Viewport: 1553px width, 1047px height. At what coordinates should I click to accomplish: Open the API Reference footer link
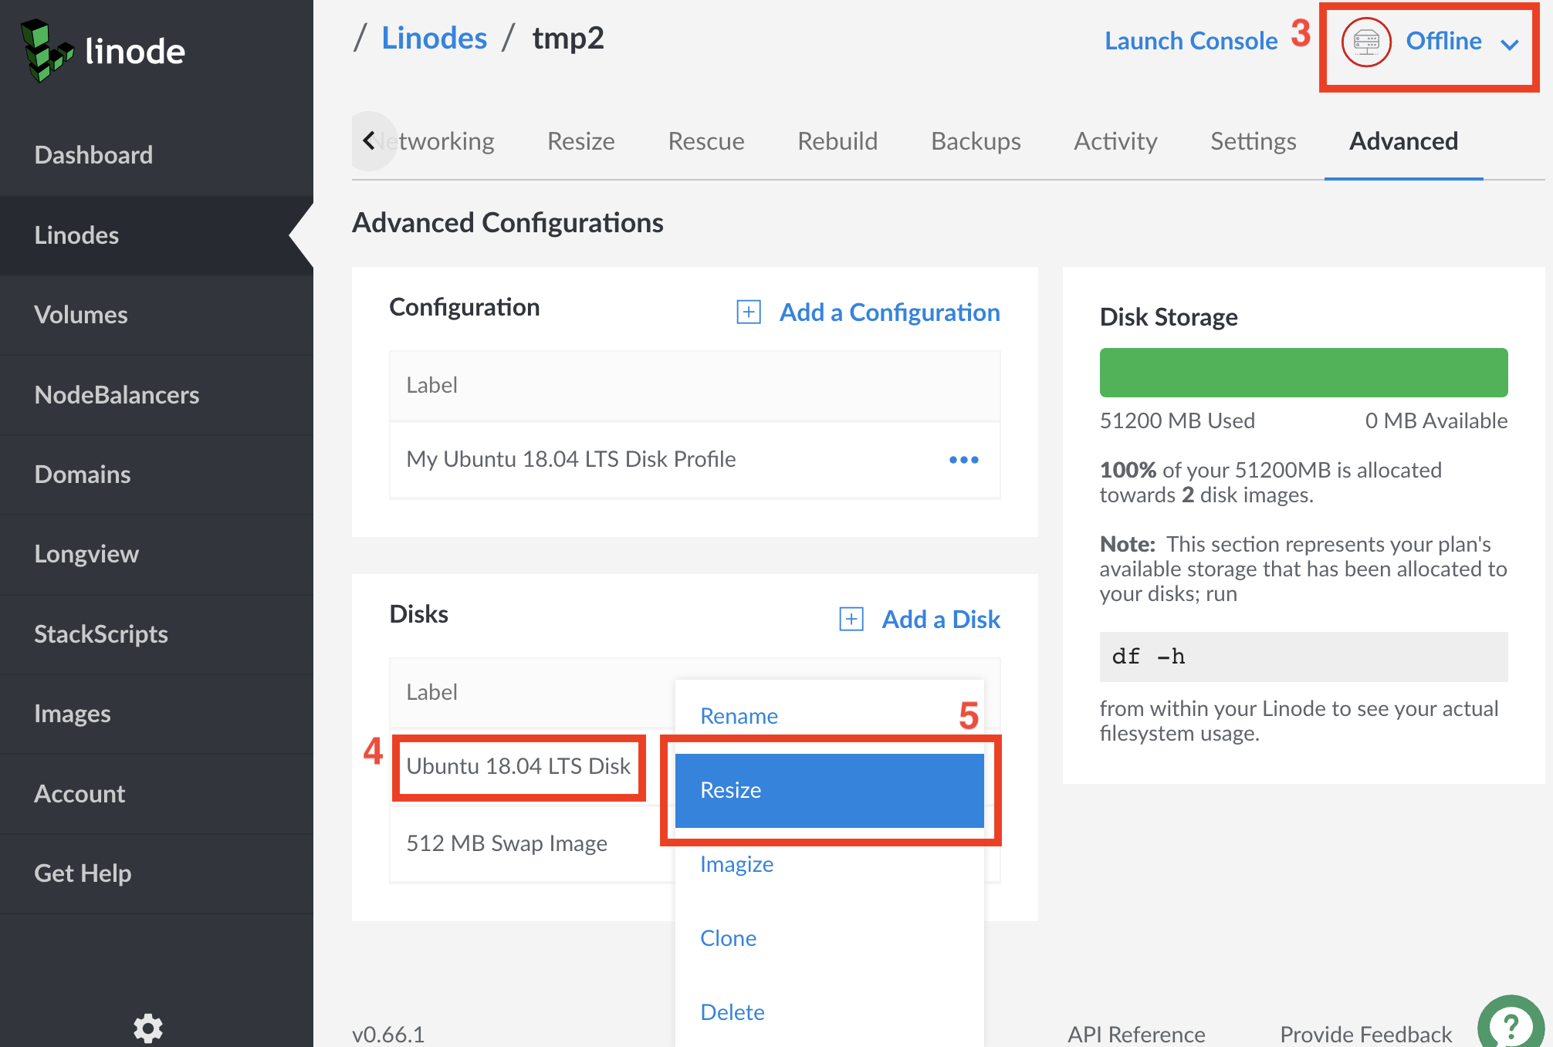coord(1136,1034)
